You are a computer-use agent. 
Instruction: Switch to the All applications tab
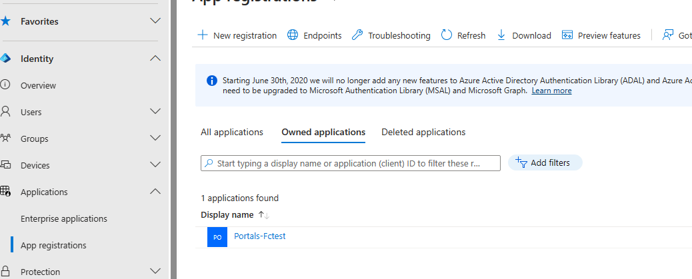pos(232,132)
